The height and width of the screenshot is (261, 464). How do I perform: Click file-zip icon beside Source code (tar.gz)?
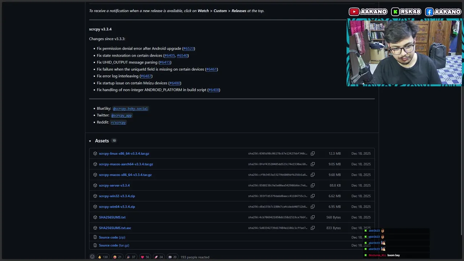pyautogui.click(x=95, y=245)
